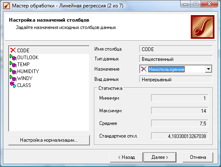Click the Стандартное откл. value field

point(179,136)
